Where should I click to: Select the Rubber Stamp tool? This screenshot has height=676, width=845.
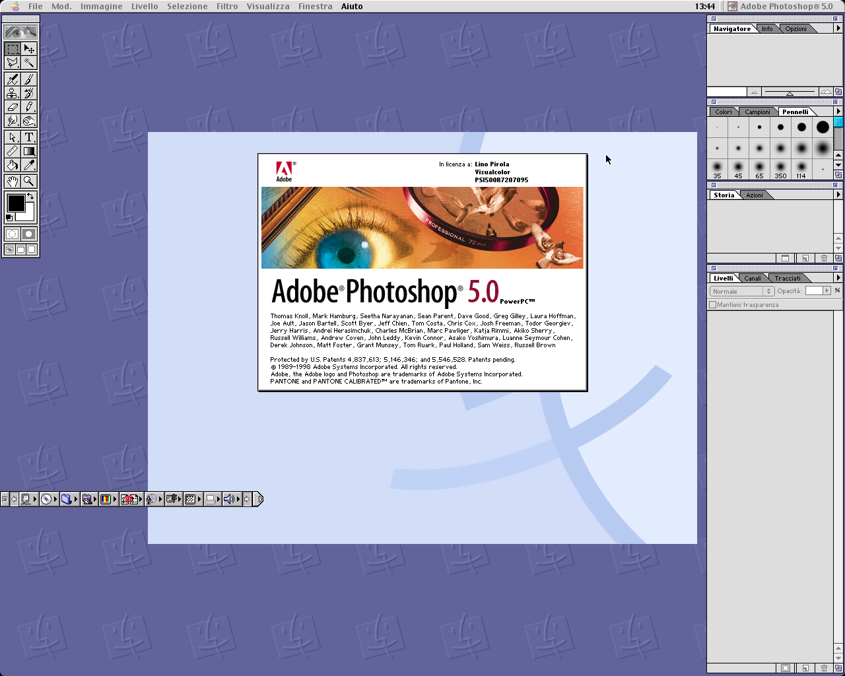(13, 93)
